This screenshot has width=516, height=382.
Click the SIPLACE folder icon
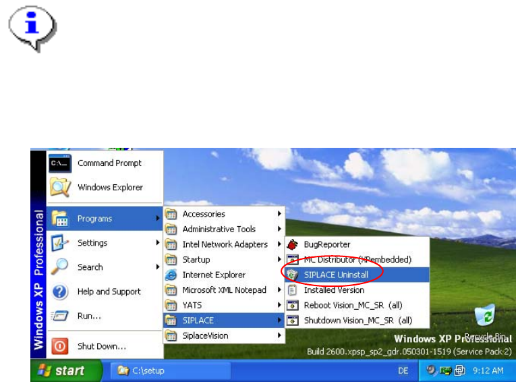(171, 321)
